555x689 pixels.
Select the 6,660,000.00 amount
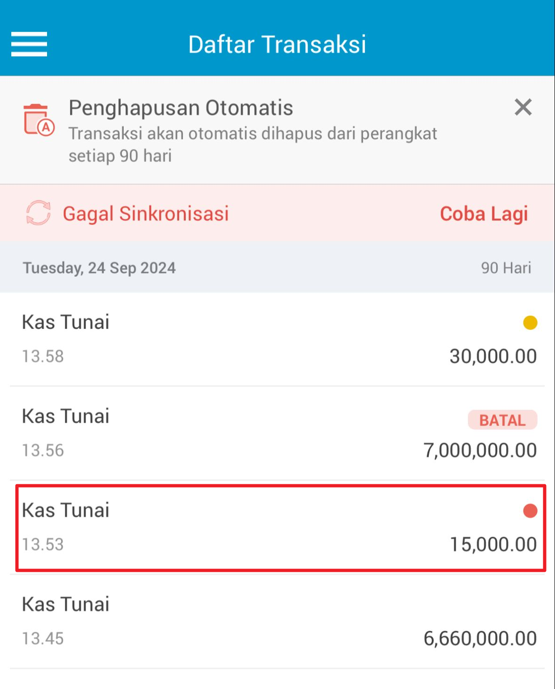click(x=480, y=639)
